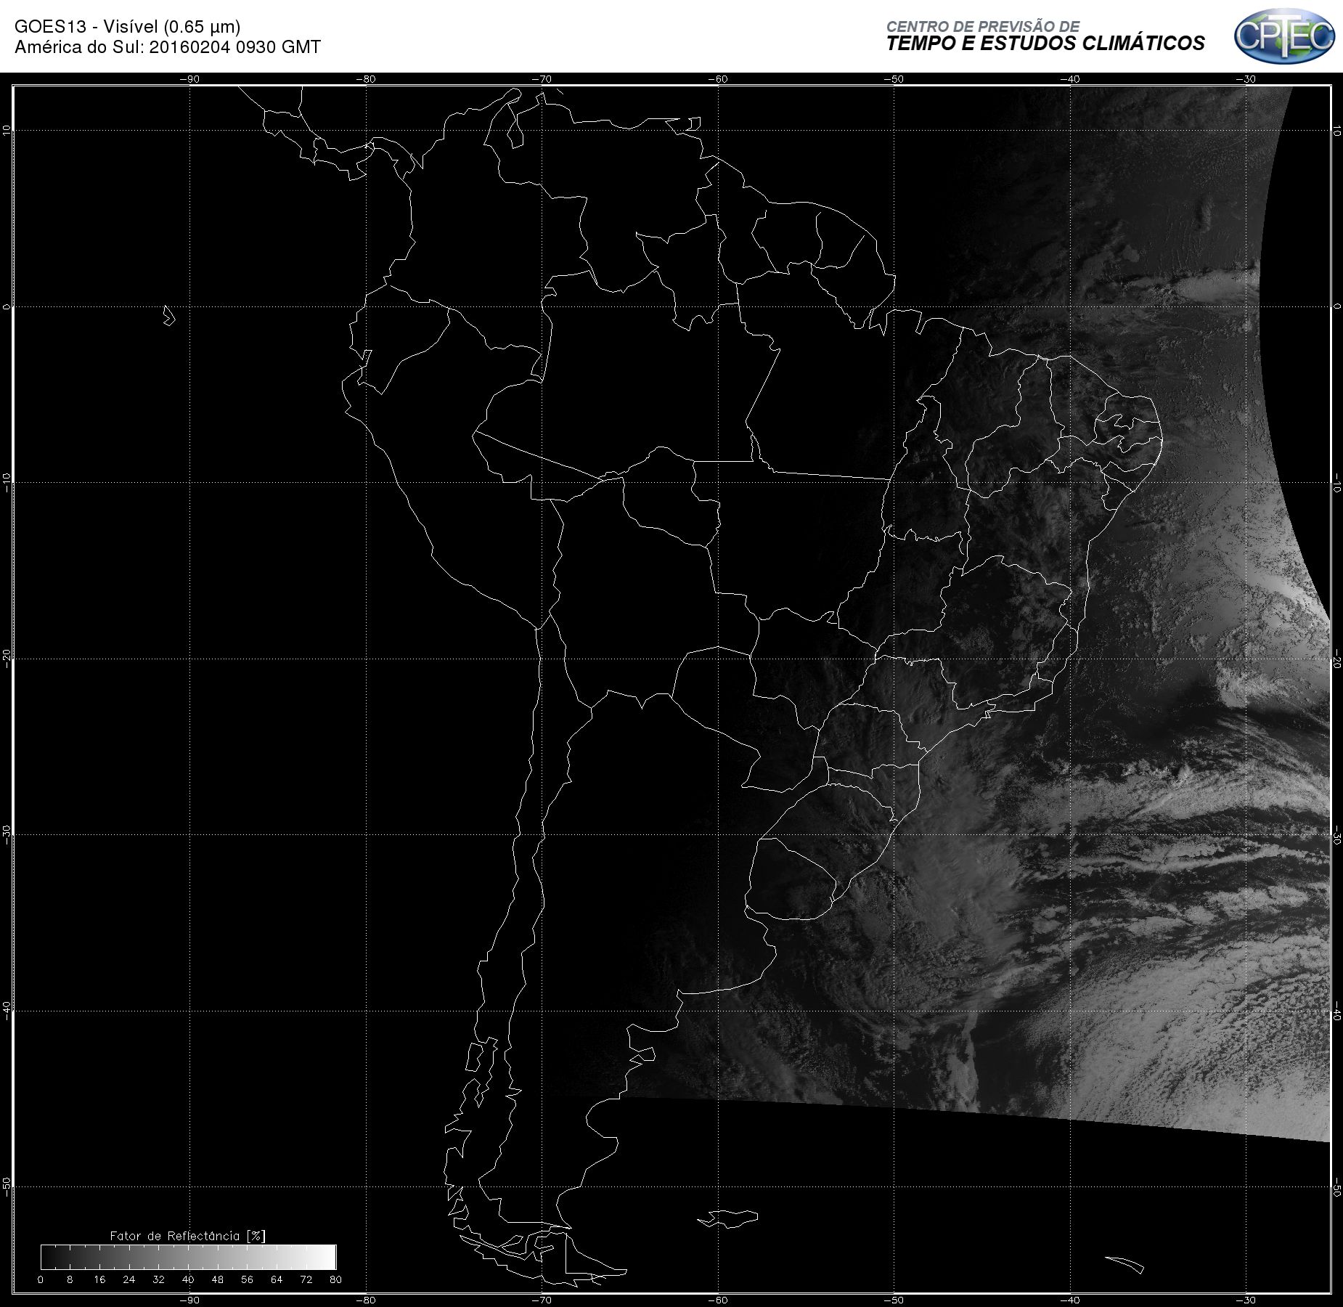1343x1307 pixels.
Task: Click the '-40' longitude label at bottom
Action: (1069, 1300)
